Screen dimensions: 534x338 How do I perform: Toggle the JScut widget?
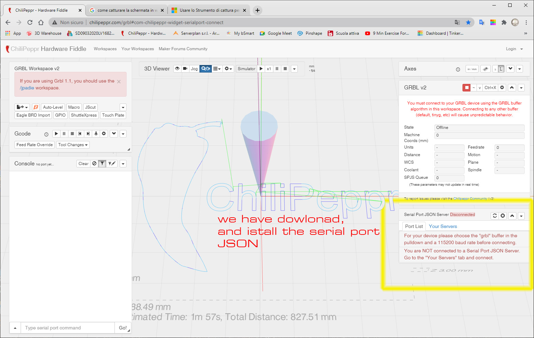tap(90, 107)
